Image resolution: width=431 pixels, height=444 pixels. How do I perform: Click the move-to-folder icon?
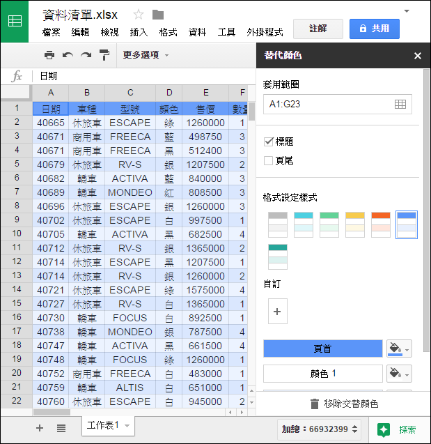(158, 15)
